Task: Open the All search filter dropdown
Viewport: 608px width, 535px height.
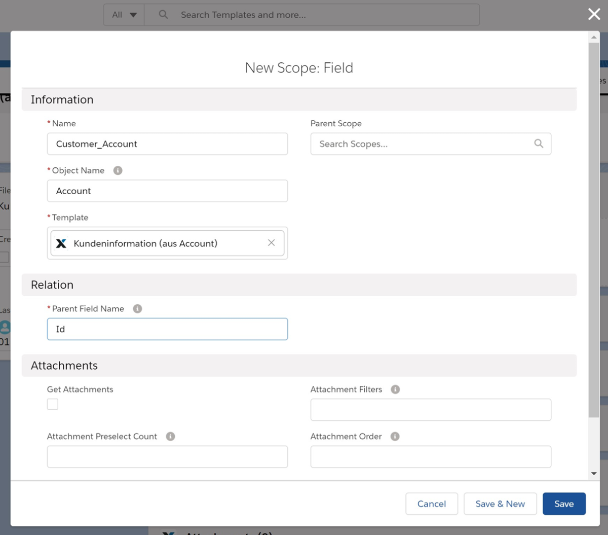Action: pos(124,15)
